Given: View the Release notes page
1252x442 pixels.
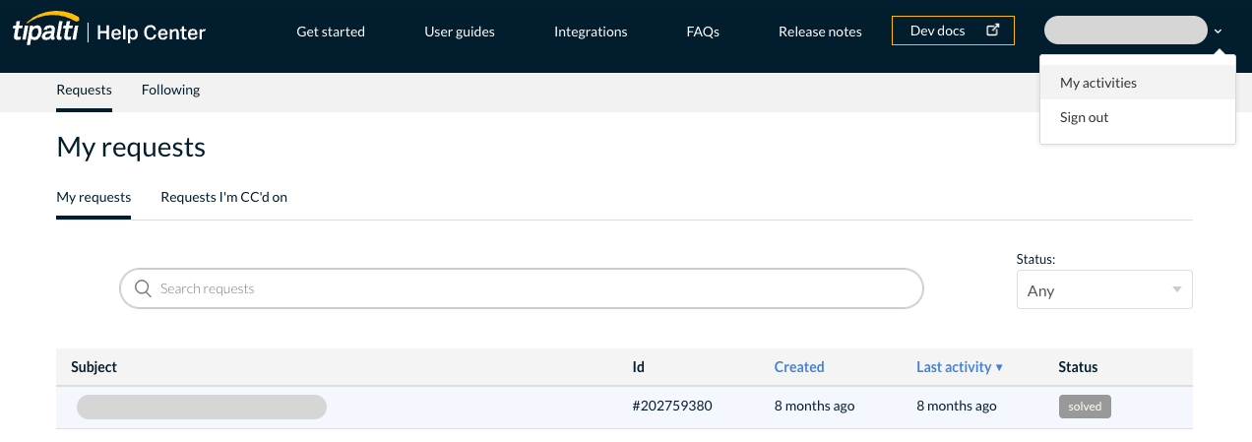Looking at the screenshot, I should coord(820,32).
